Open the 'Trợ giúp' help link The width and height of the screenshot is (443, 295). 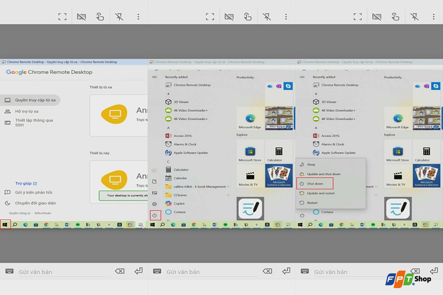[x=26, y=183]
